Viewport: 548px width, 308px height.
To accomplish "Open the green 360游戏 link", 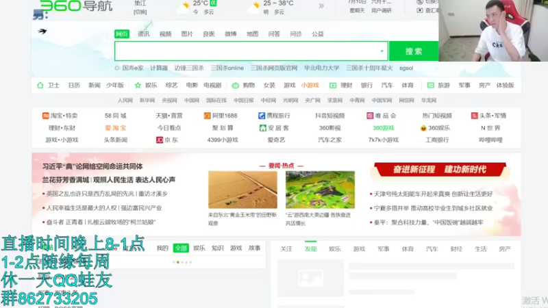I will pyautogui.click(x=384, y=128).
